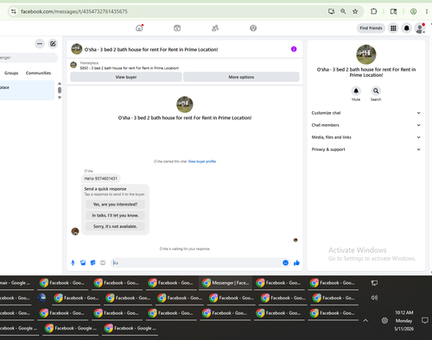Open the Gaming icon in Facebook's top bar
432x340 pixels.
click(x=253, y=28)
